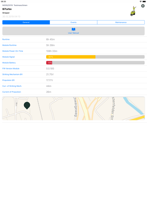Click the 26m propulsion current value
Screen dimensions: 147x197
click(49, 92)
